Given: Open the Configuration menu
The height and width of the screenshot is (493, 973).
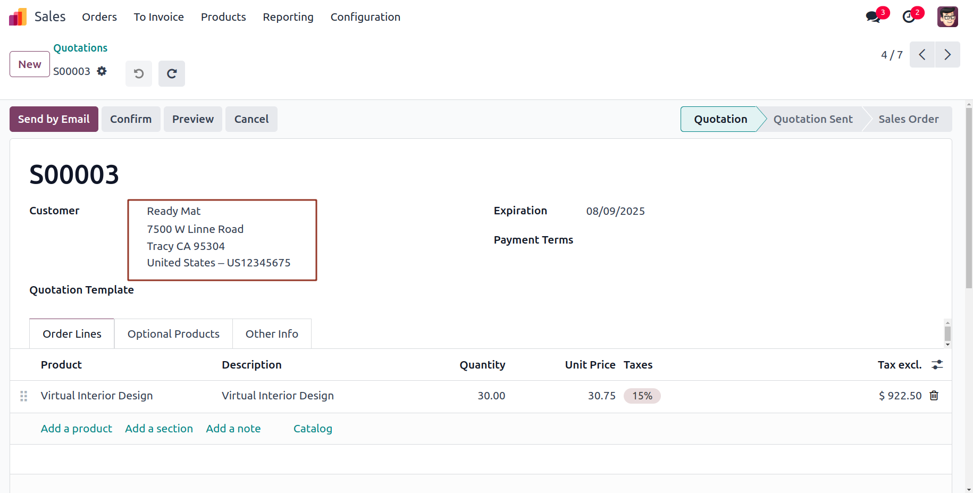Looking at the screenshot, I should click(365, 17).
